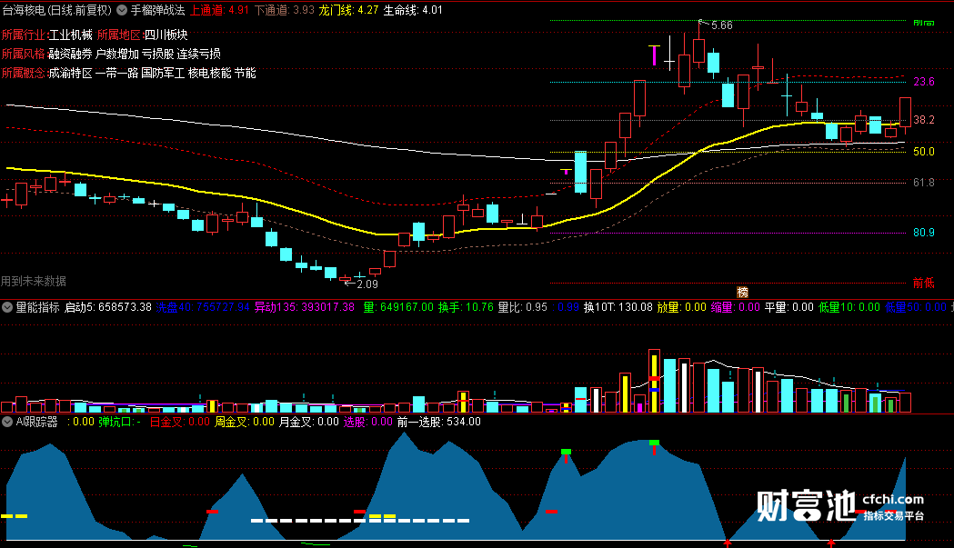Click the 量能指标 indicator name
The width and height of the screenshot is (954, 548).
click(x=37, y=307)
